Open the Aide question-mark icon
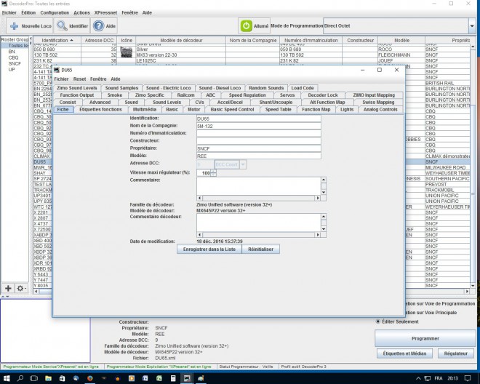This screenshot has height=384, width=480. coord(99,26)
